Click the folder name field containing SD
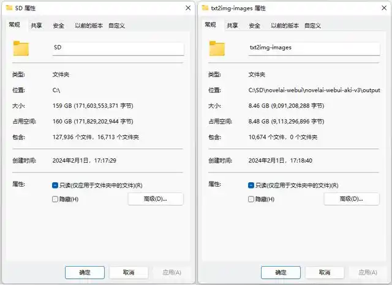The width and height of the screenshot is (392, 285). 118,48
